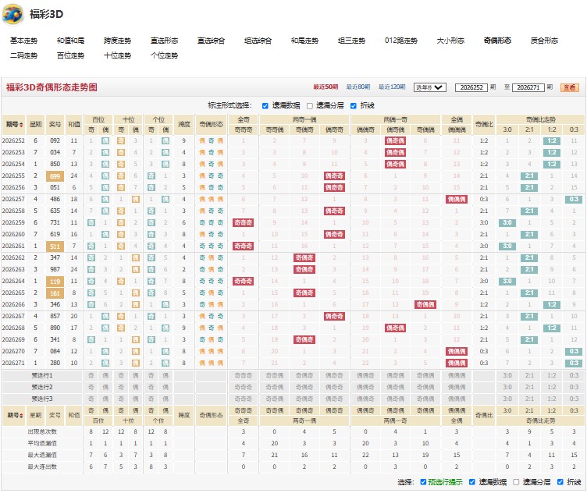Click the 福彩3D奇偶形态走势图 title
The height and width of the screenshot is (493, 587).
pos(52,87)
